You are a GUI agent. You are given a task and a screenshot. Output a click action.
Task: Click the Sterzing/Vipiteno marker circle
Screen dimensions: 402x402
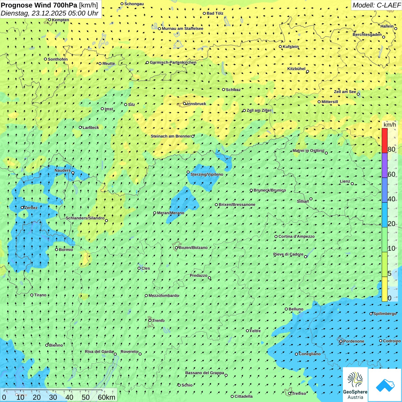[188, 172]
